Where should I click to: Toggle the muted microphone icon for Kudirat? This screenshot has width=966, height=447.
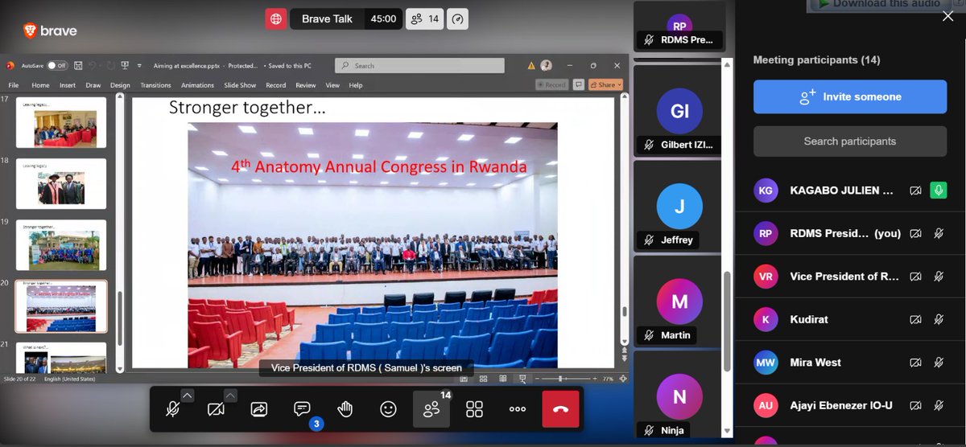click(x=938, y=319)
